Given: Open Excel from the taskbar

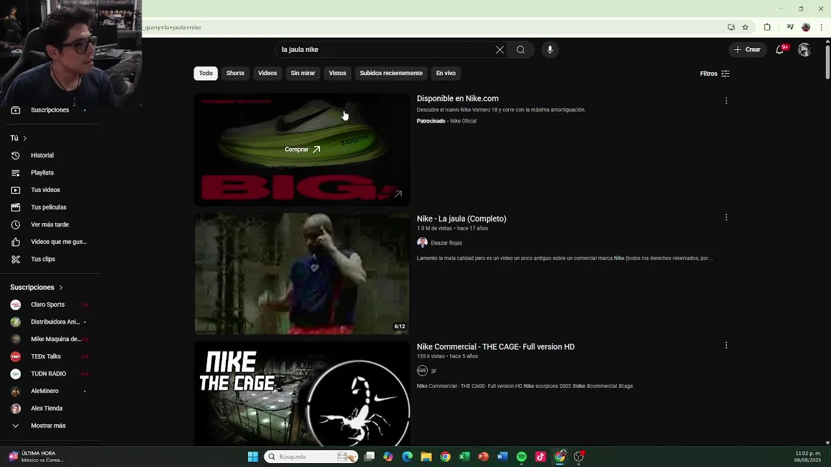Looking at the screenshot, I should pos(464,457).
